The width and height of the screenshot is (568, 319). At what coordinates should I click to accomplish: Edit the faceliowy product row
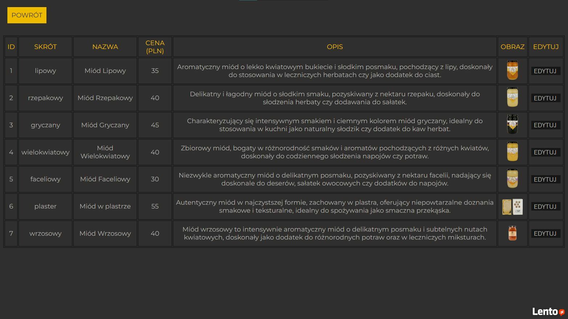[545, 179]
